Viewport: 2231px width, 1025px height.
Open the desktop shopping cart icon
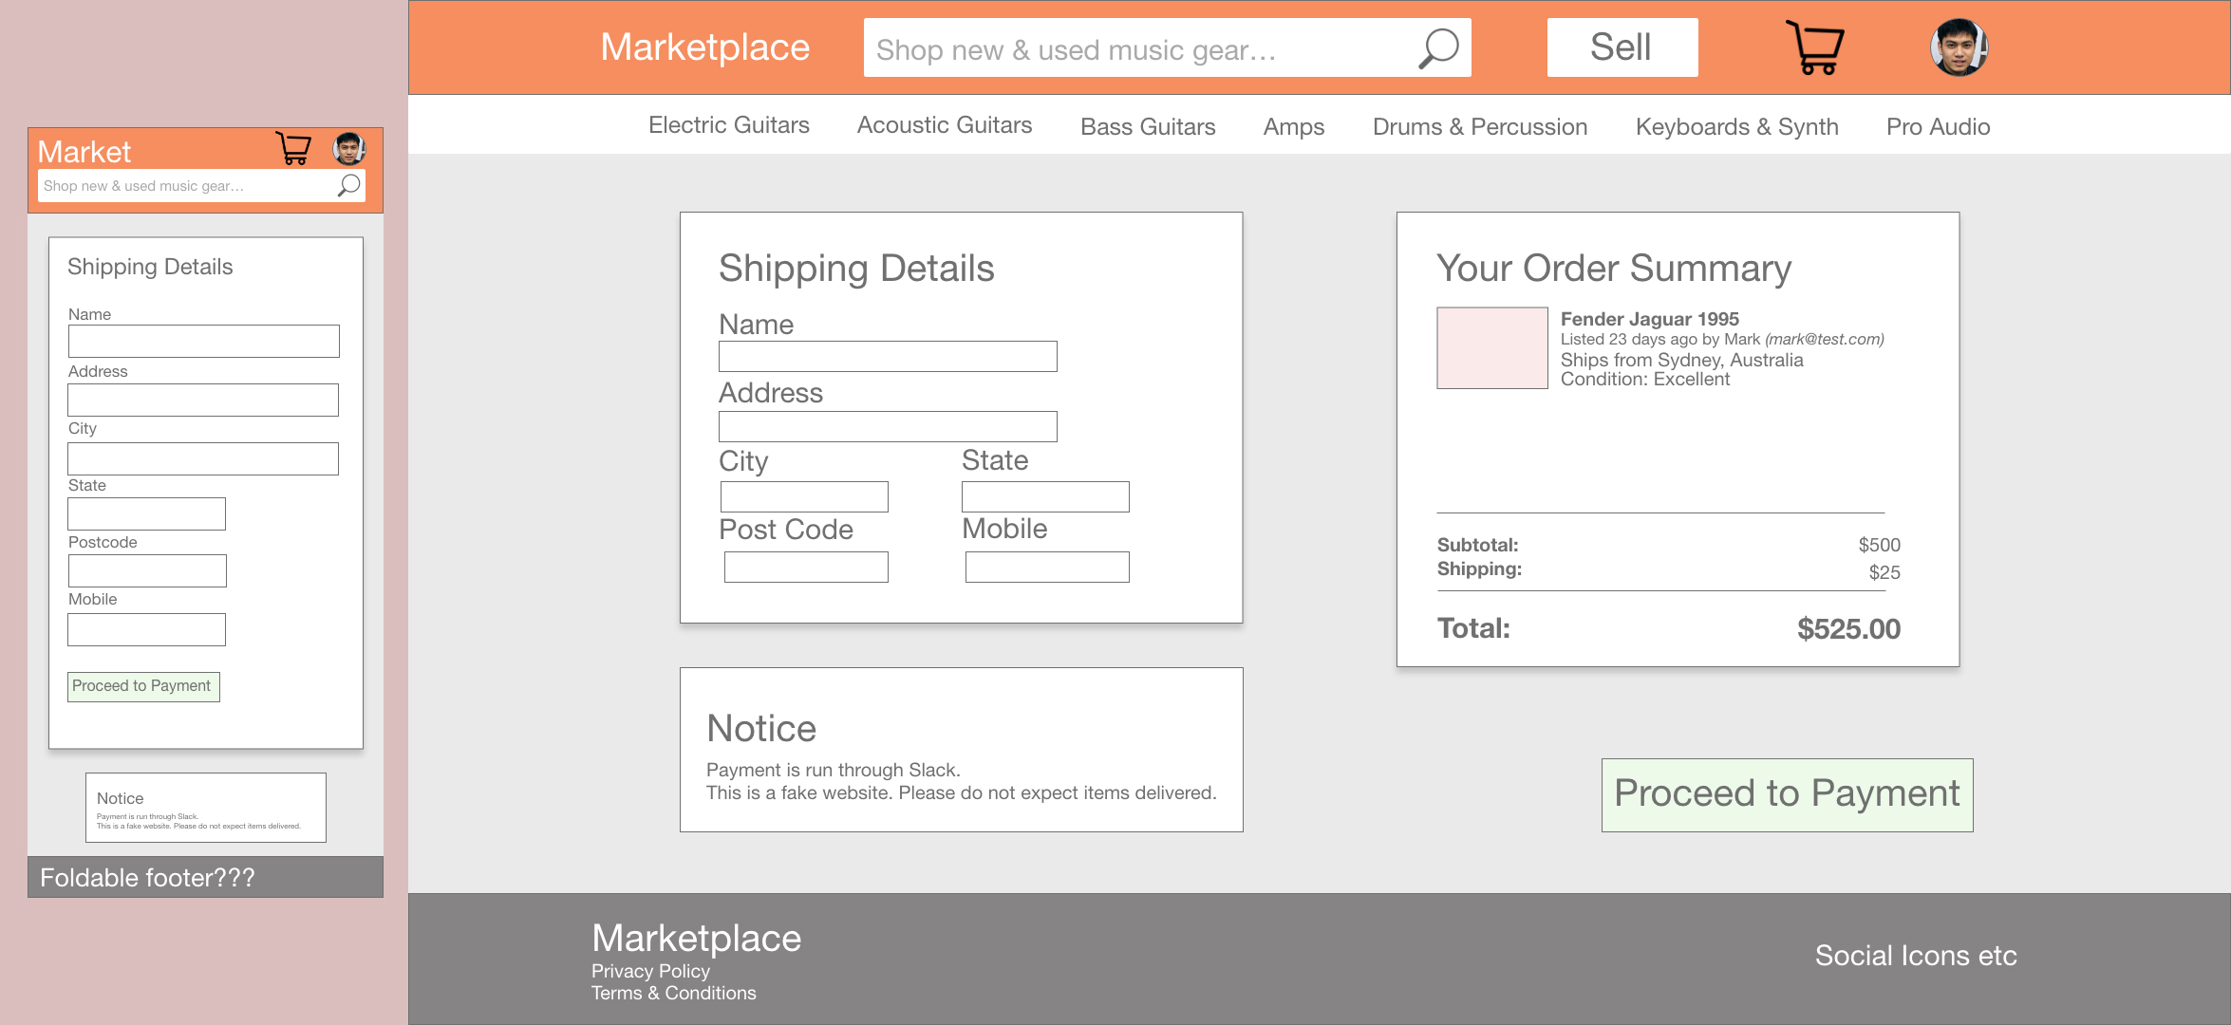(x=1814, y=47)
